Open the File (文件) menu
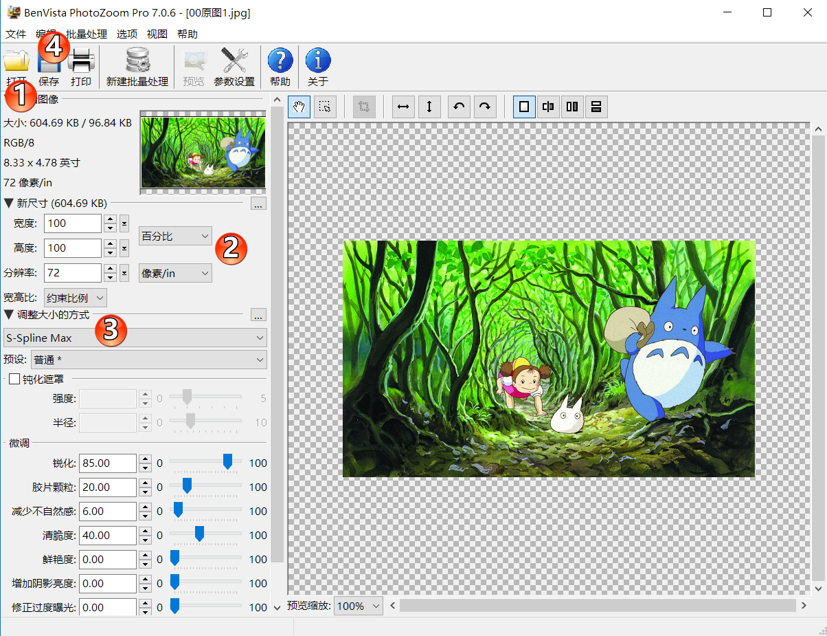This screenshot has height=636, width=827. (x=16, y=34)
